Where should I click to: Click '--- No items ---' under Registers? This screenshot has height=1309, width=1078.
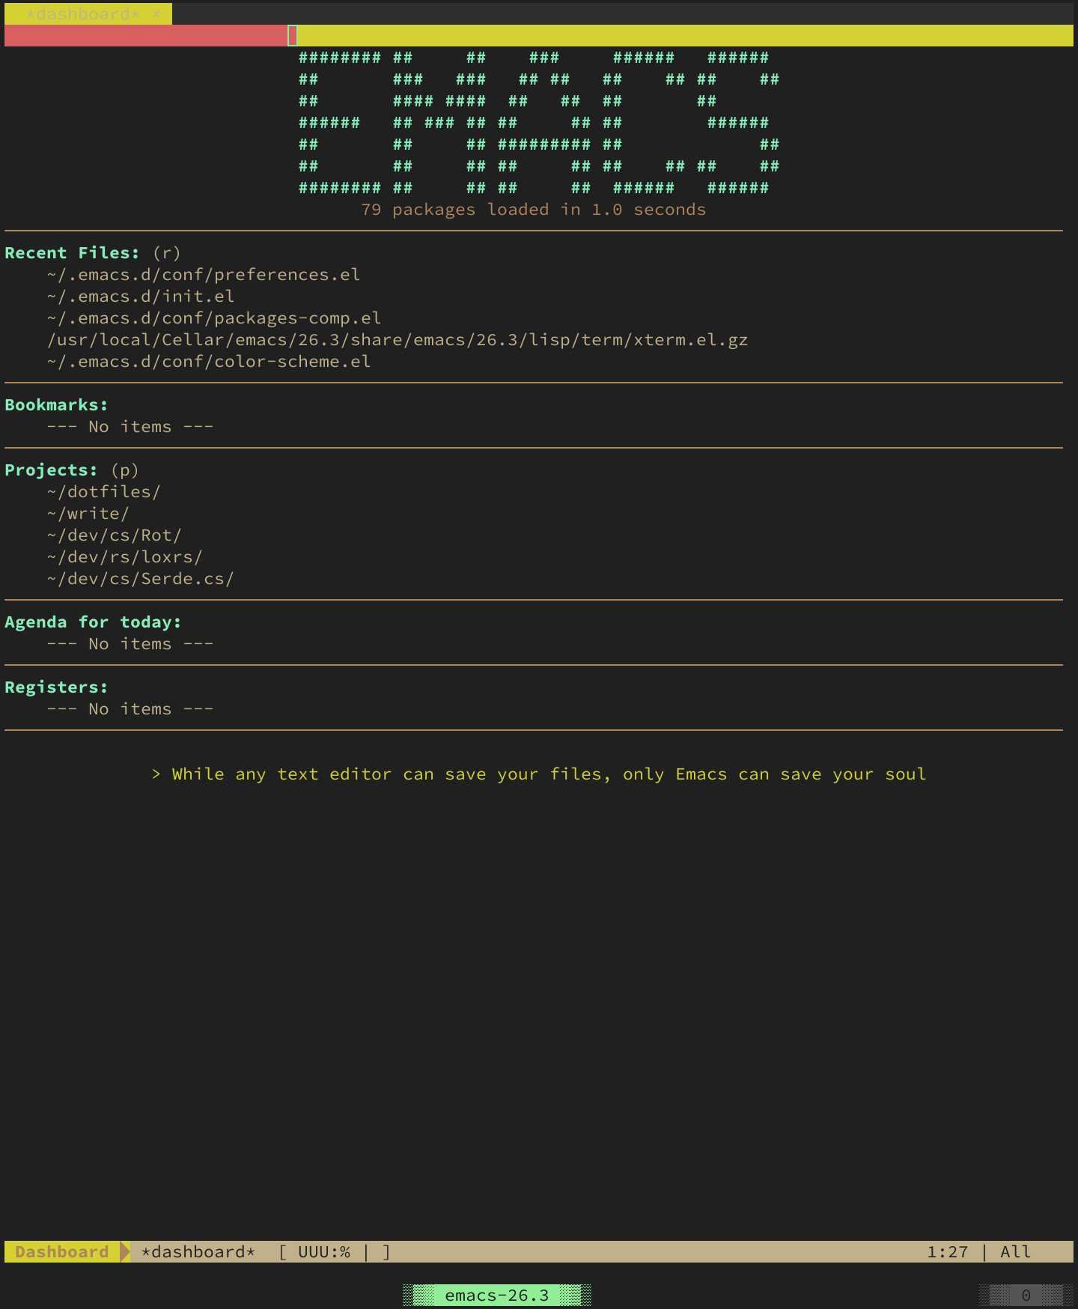point(130,709)
